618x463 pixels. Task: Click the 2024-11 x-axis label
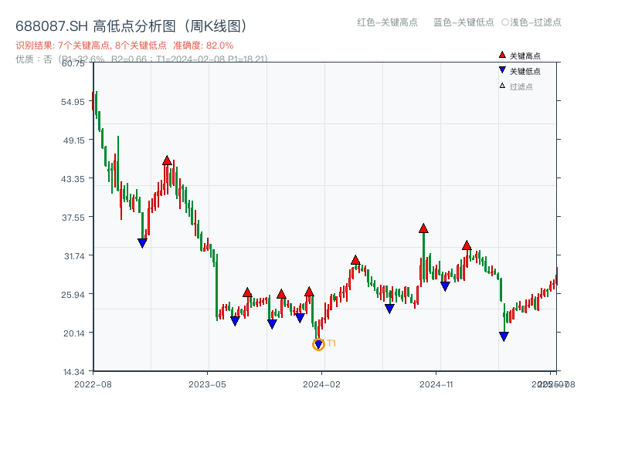[436, 384]
